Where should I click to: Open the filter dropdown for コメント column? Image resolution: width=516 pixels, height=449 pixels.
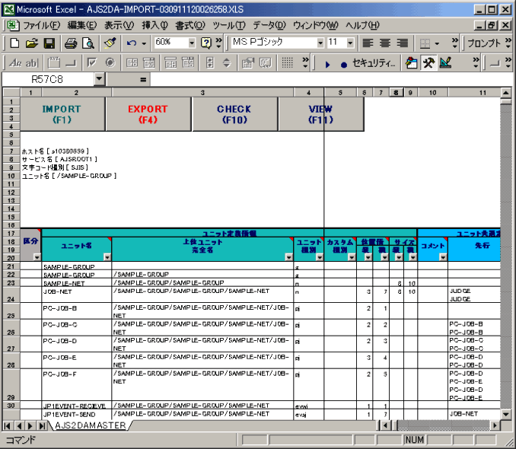443,257
